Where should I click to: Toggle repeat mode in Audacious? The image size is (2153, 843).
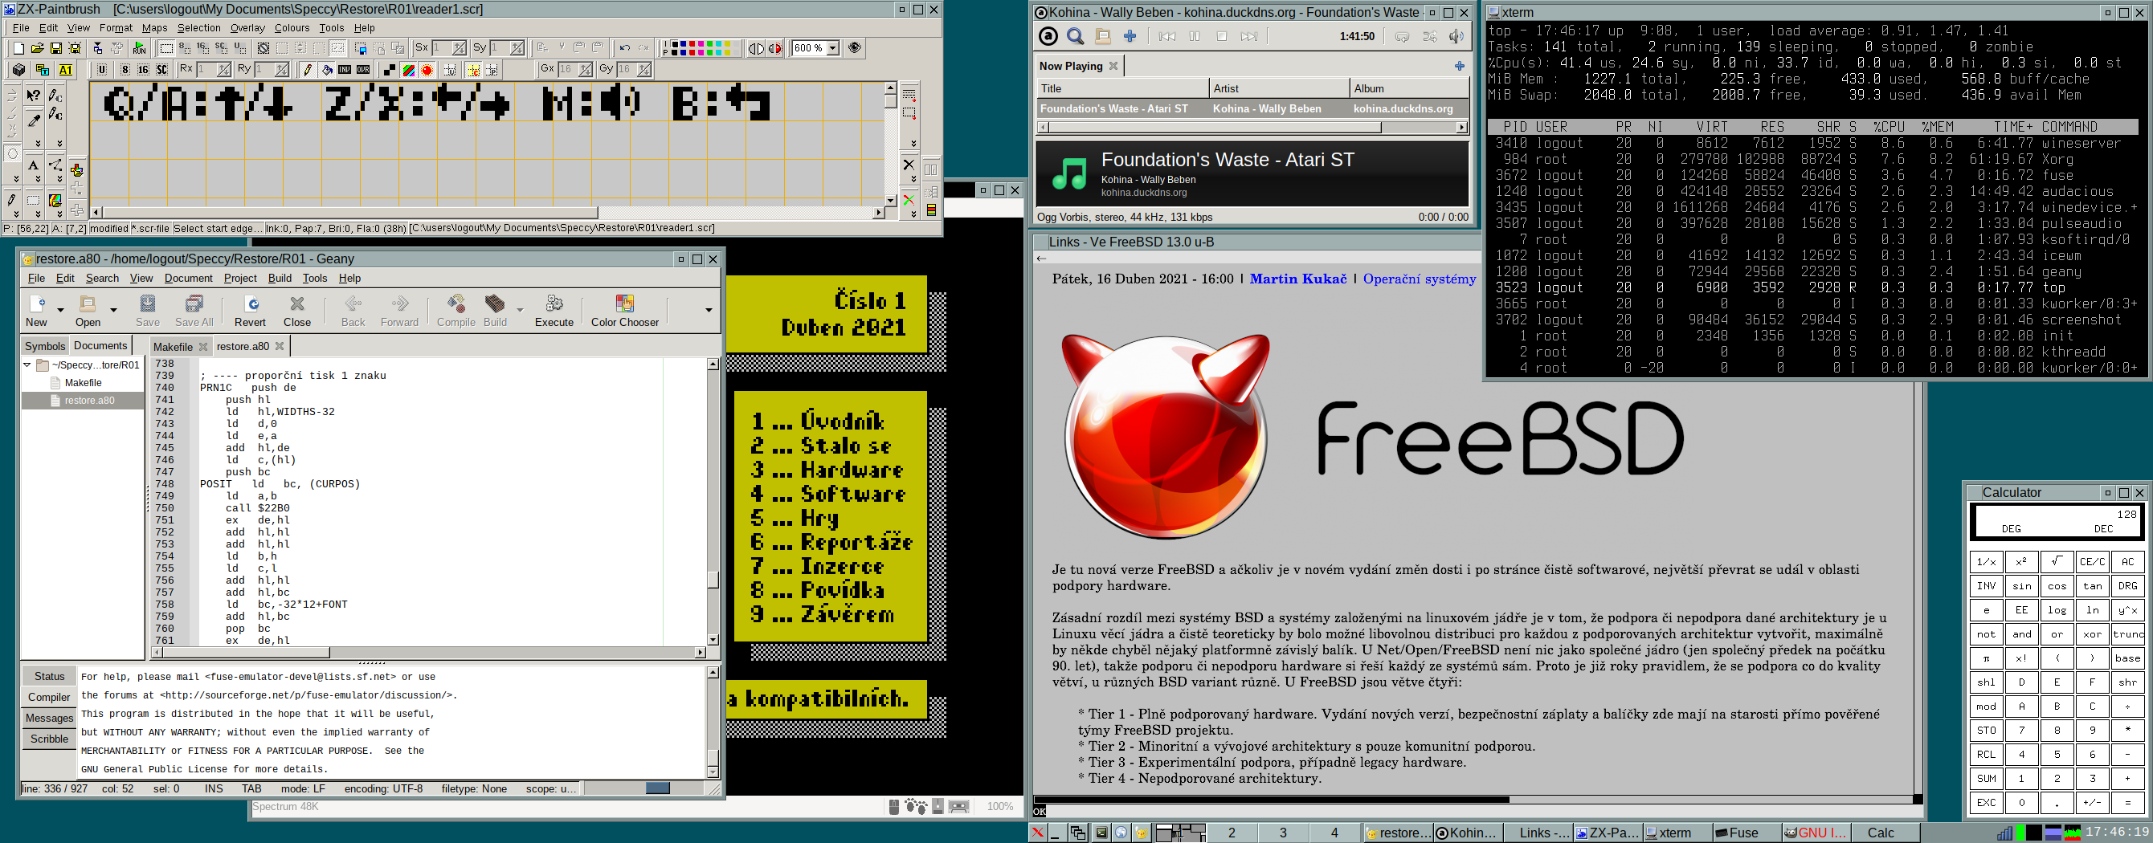pos(1403,37)
